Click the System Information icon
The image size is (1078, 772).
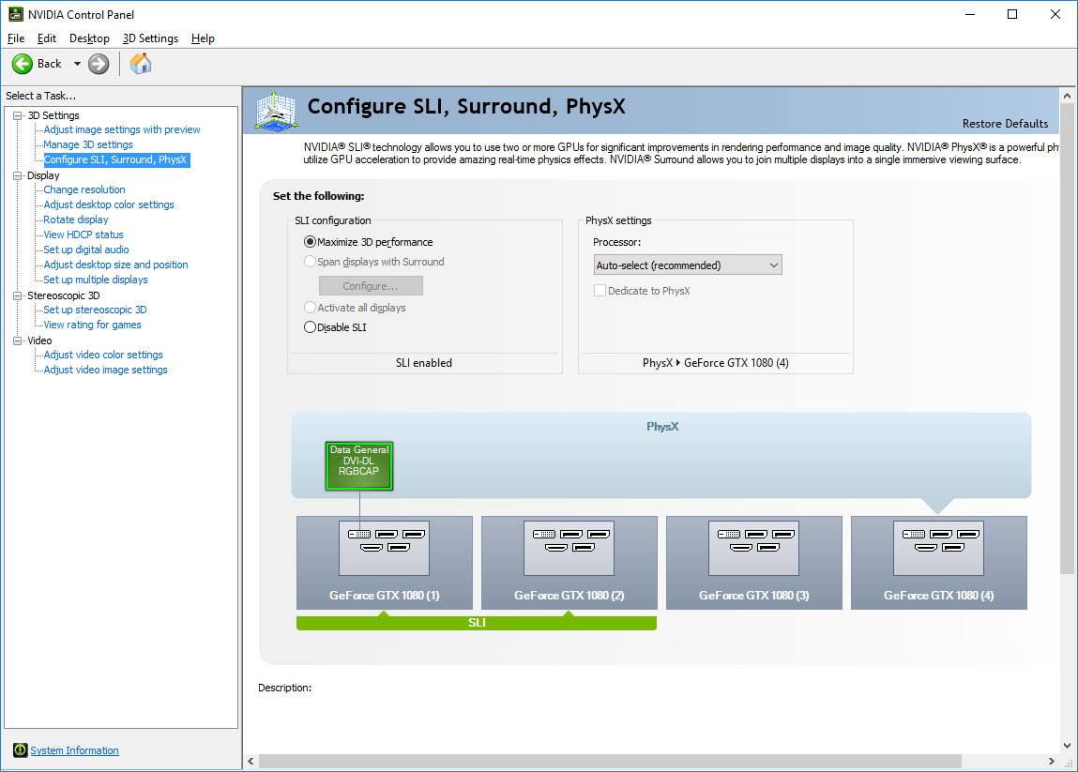20,750
